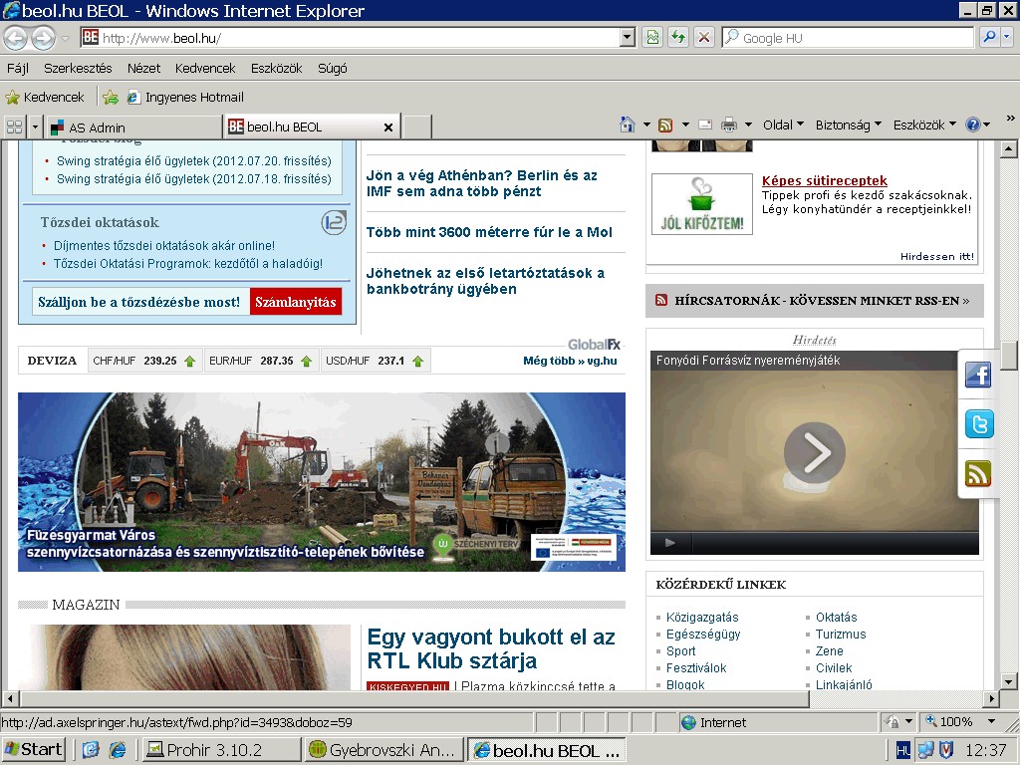Viewport: 1020px width, 765px height.
Task: Play the Fonyódi Forrásvíz video
Action: [x=815, y=452]
